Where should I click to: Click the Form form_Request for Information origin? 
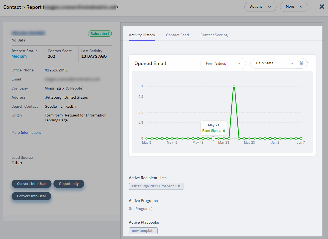click(x=75, y=118)
